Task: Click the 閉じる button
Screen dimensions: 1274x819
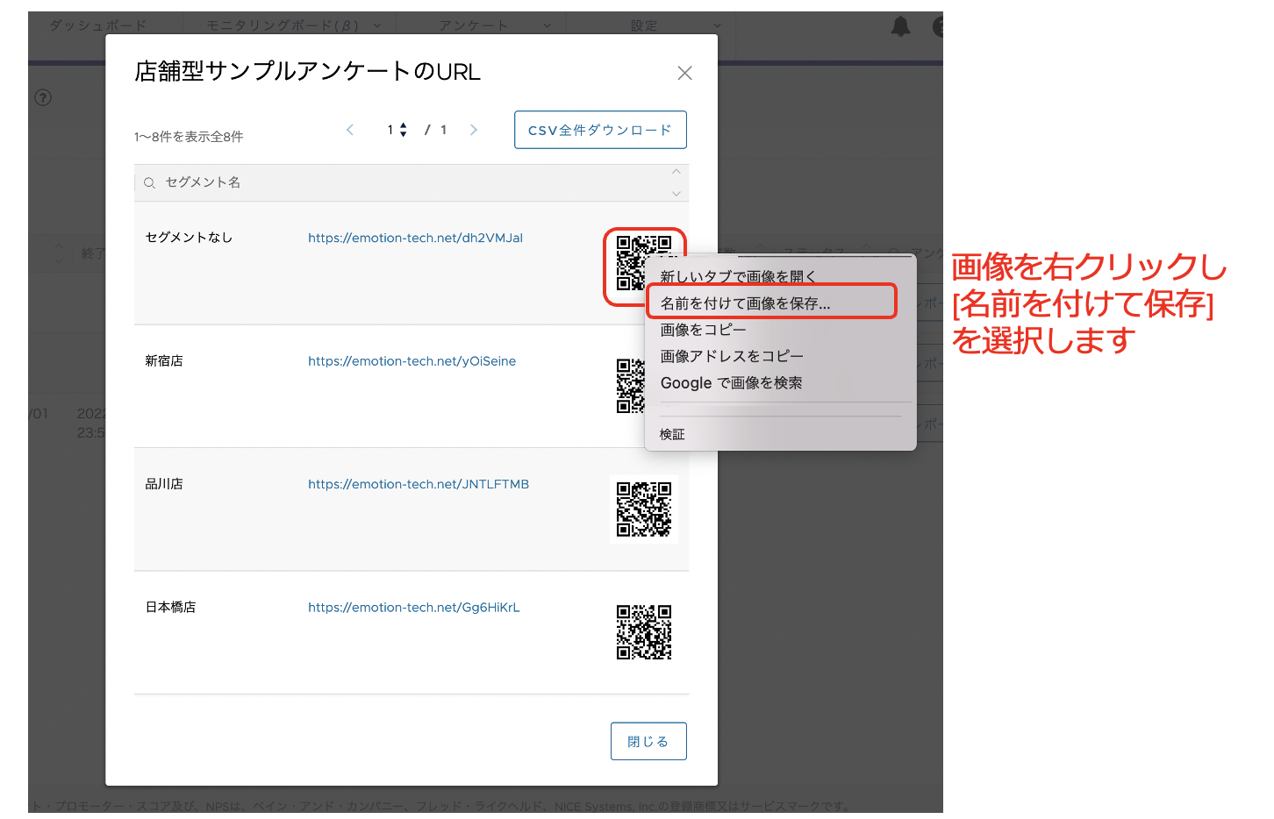Action: coord(648,741)
